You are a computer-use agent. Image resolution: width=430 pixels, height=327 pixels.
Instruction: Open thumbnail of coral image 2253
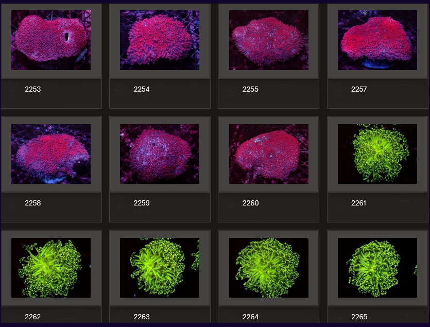click(51, 40)
